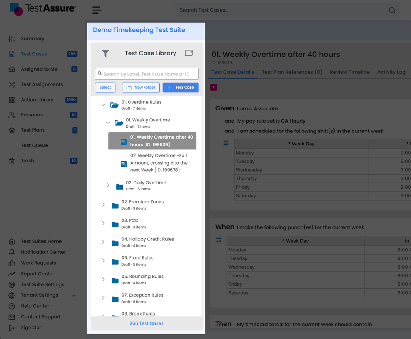Toggle the side panel layout icon

[189, 53]
